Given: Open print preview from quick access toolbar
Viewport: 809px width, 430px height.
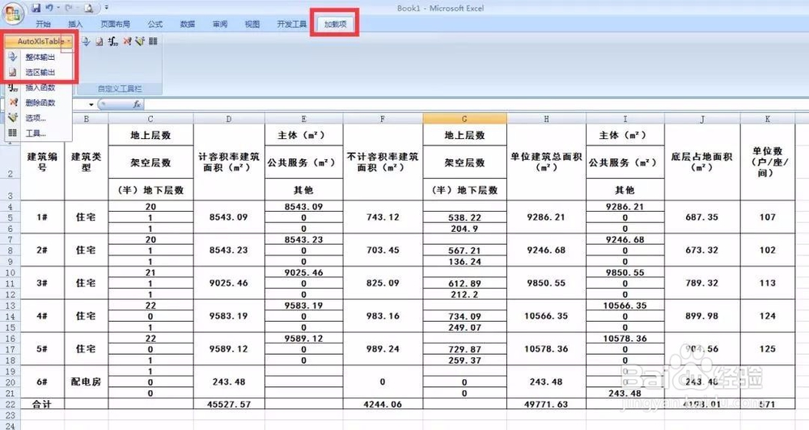Looking at the screenshot, I should pyautogui.click(x=89, y=8).
